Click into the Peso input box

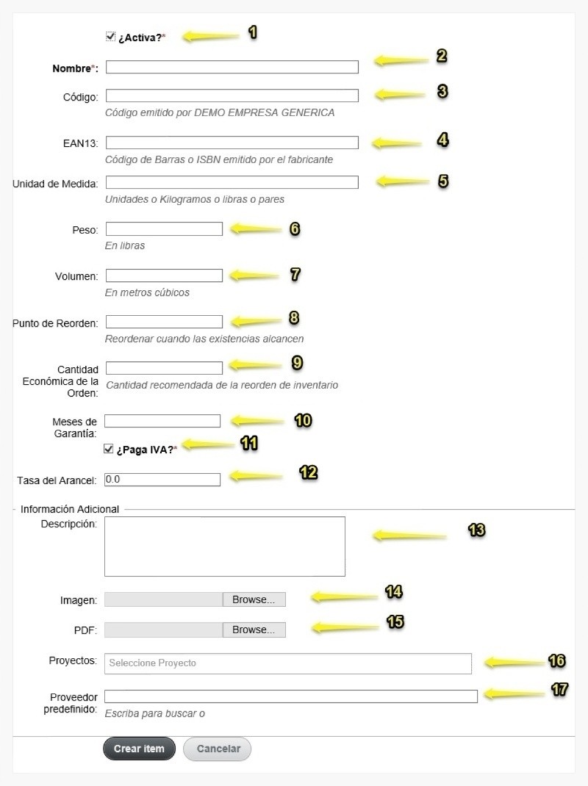[x=164, y=229]
